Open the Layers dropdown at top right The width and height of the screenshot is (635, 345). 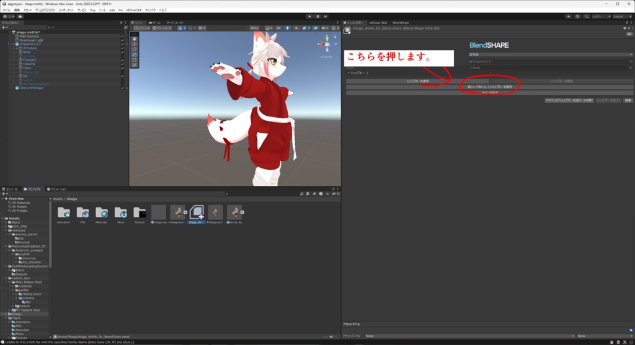[601, 17]
